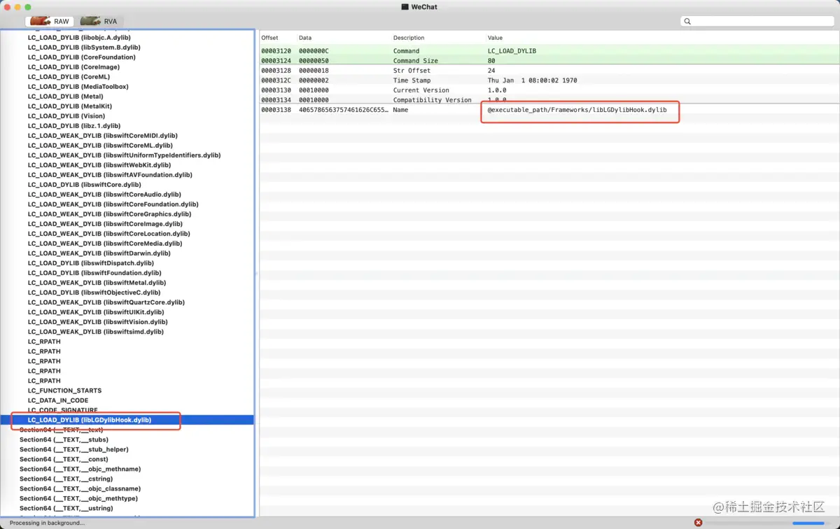Select LC_LOAD_WEAK_DYLIB (libswiftVision.dylib) row

pyautogui.click(x=98, y=322)
